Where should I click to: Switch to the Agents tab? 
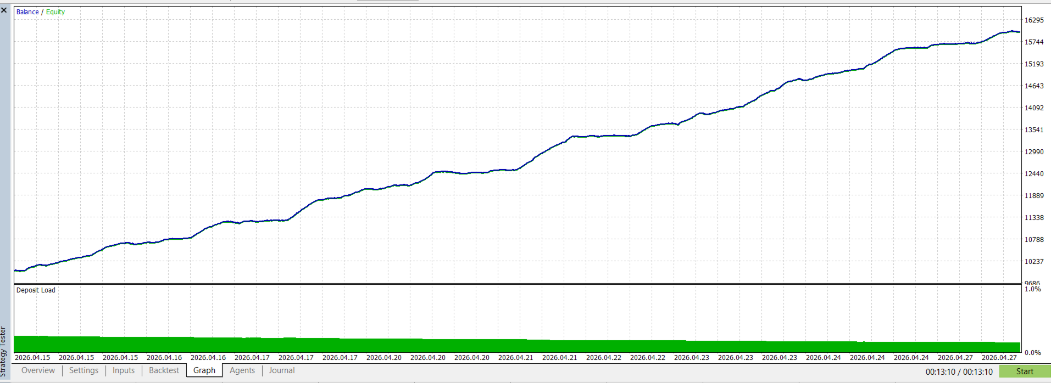pos(242,370)
